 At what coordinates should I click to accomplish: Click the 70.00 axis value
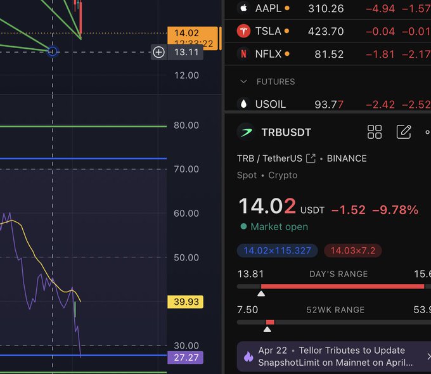[186, 169]
